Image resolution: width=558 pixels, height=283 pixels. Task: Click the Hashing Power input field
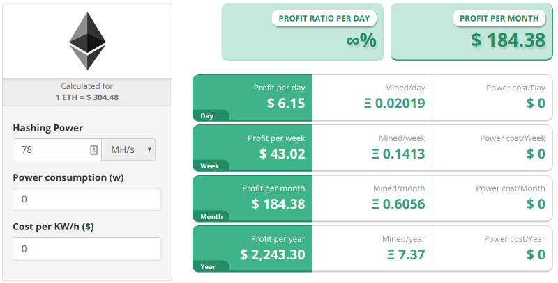(x=52, y=149)
